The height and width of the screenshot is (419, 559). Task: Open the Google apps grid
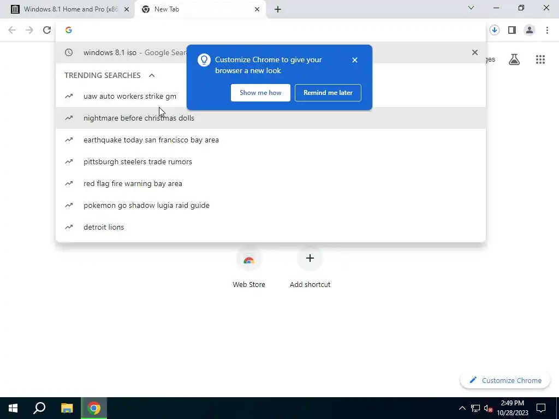click(540, 59)
